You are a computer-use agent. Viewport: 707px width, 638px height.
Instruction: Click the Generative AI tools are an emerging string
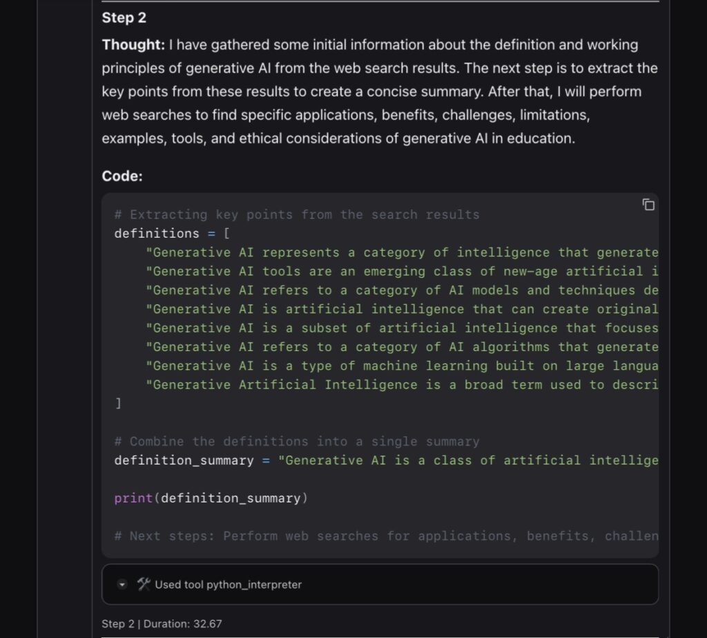pos(400,272)
